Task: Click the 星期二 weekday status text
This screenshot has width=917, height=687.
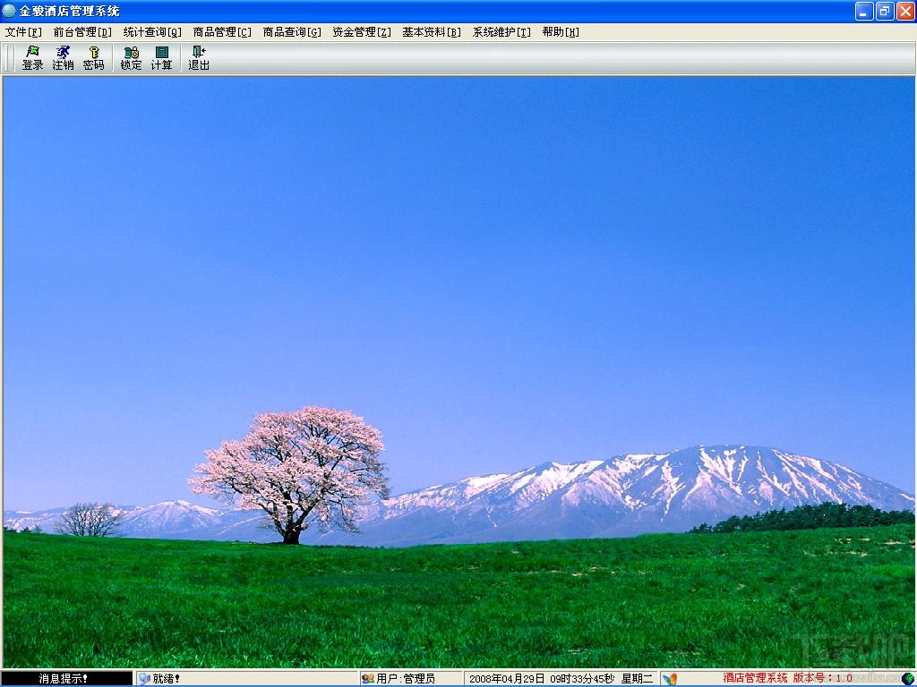Action: tap(637, 678)
